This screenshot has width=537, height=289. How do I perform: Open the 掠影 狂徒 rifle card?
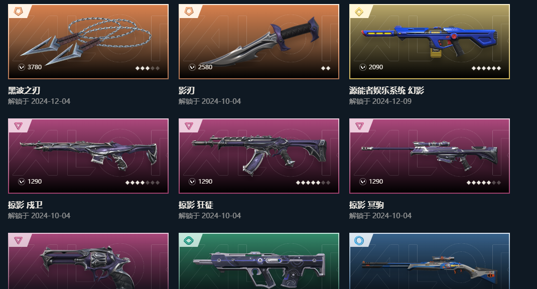259,156
